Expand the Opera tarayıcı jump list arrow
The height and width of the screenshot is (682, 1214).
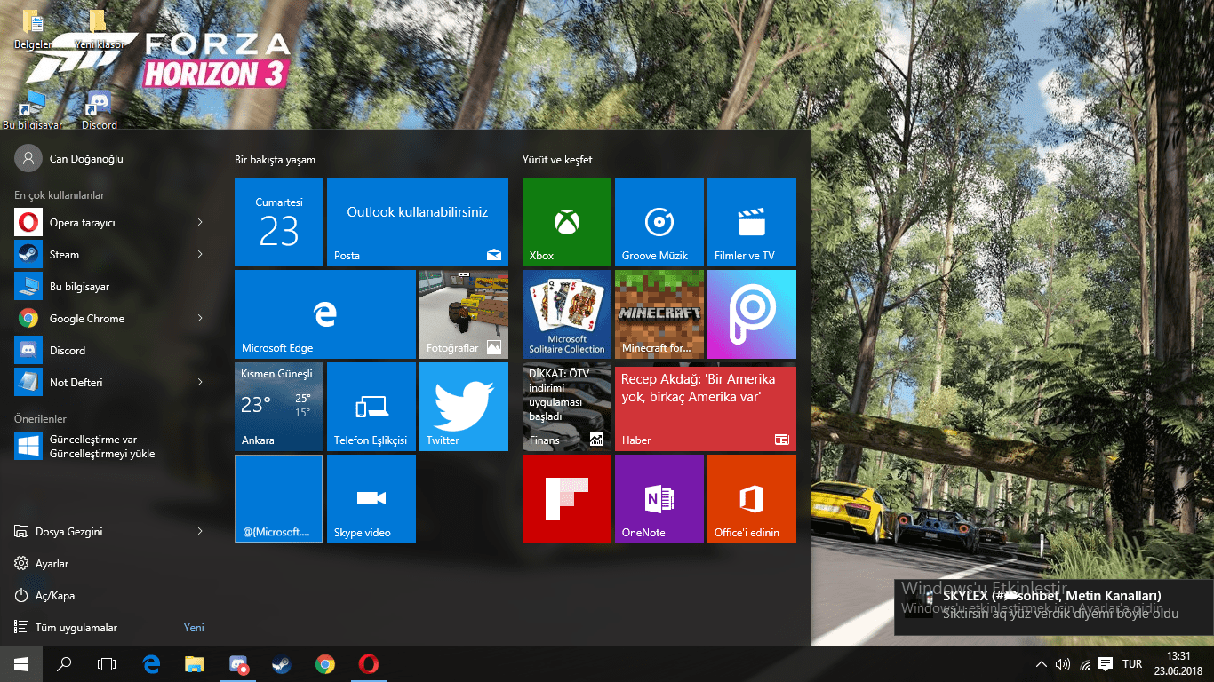[x=200, y=222]
